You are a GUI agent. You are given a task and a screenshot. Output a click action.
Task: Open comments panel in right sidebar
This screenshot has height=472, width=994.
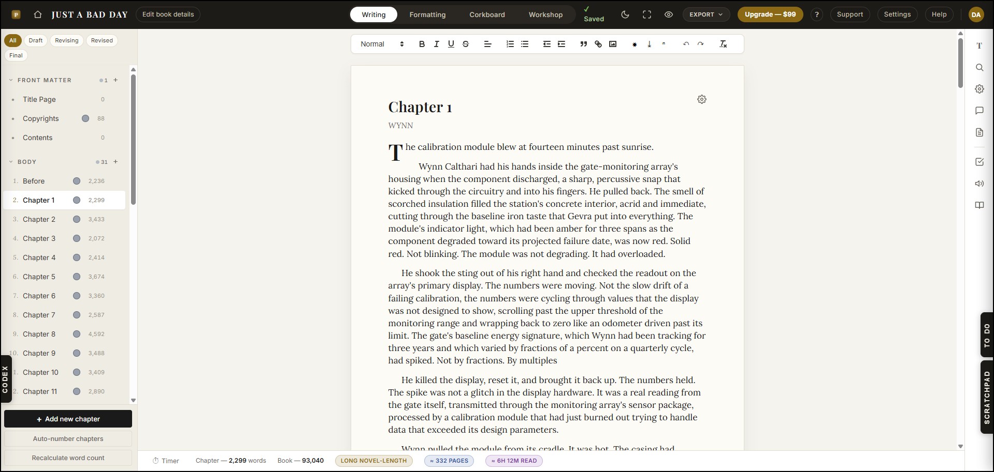tap(979, 111)
